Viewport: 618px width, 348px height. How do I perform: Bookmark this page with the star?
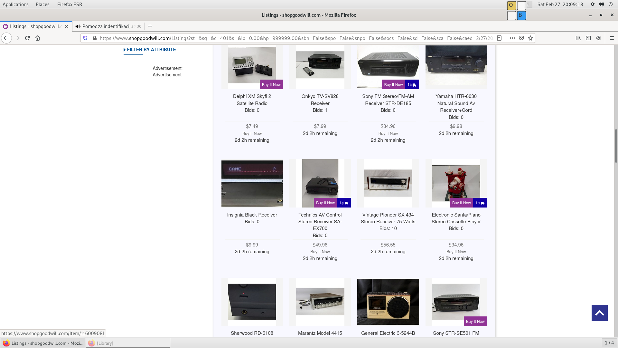(x=530, y=38)
